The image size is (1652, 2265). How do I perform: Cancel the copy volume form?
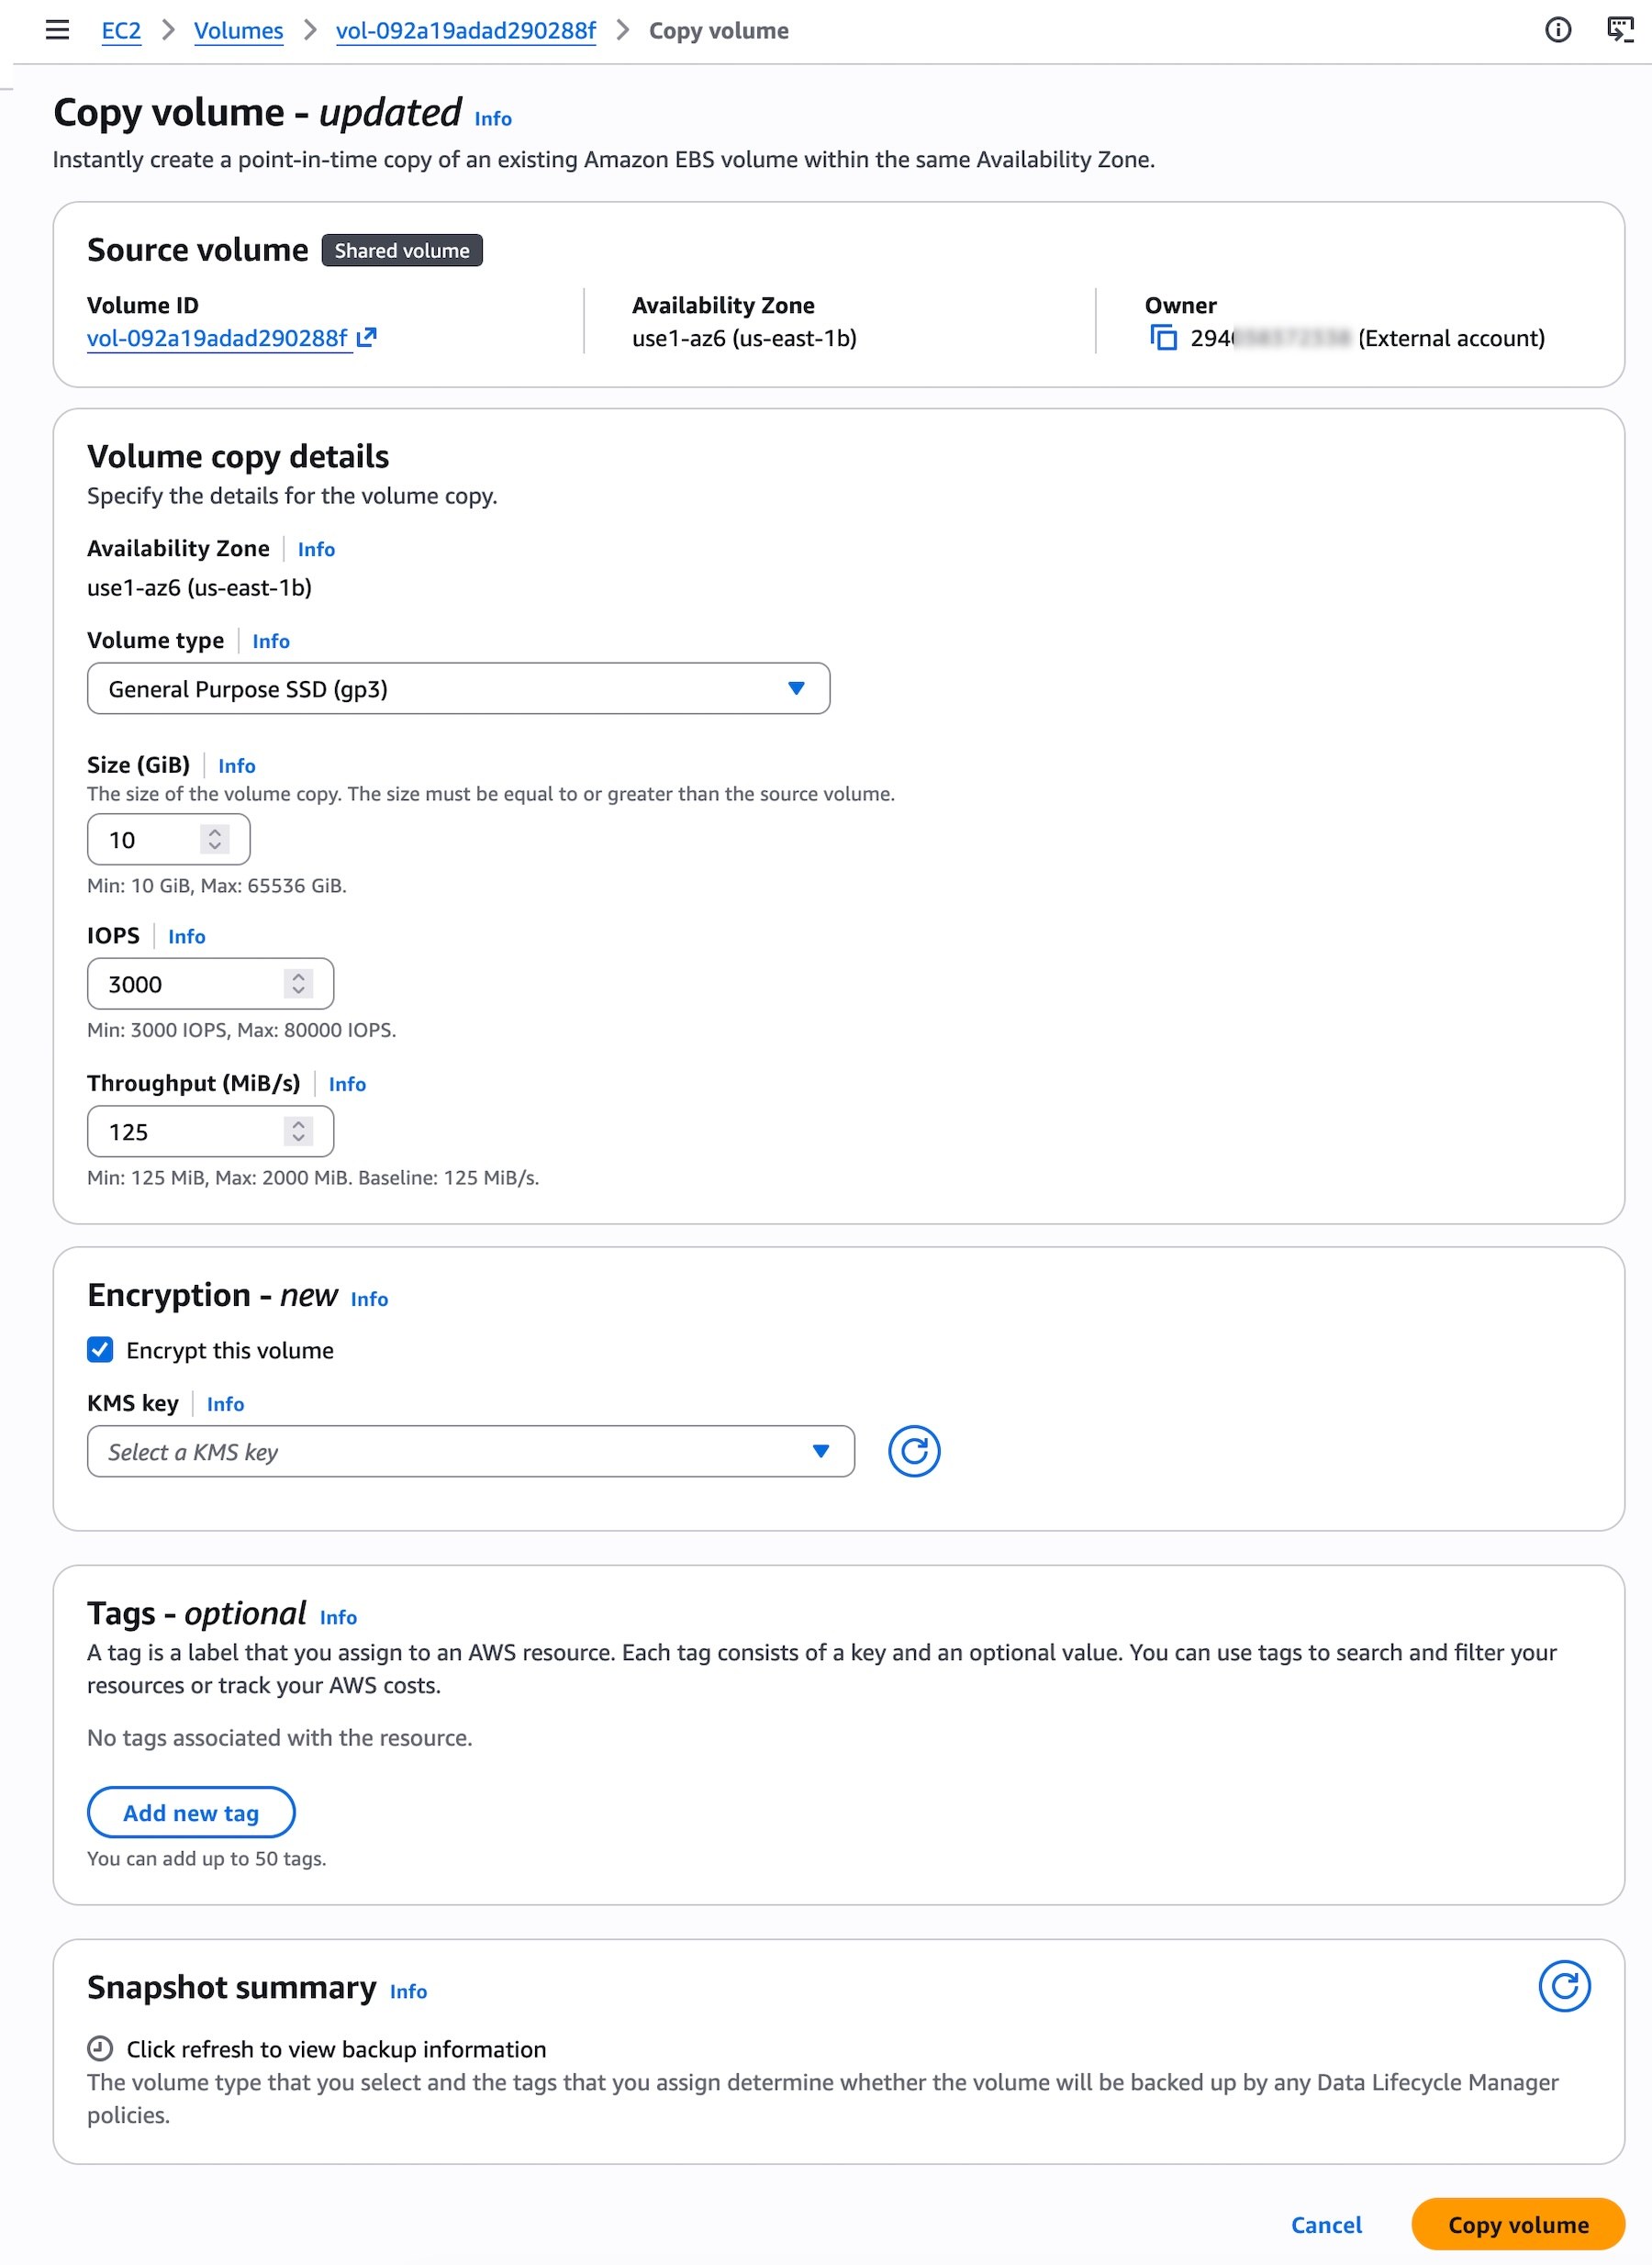coord(1325,2223)
